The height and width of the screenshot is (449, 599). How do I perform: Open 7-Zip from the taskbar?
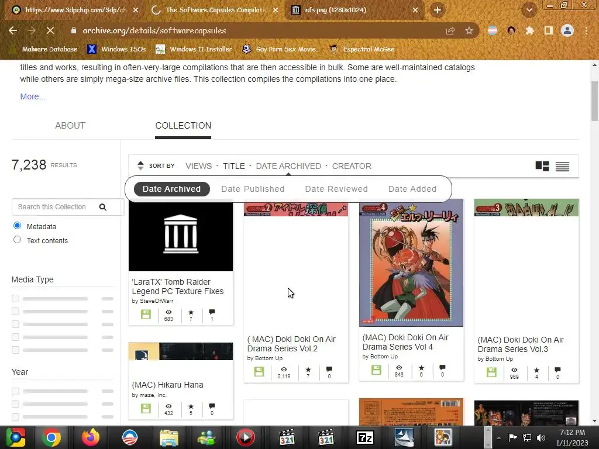tap(365, 437)
